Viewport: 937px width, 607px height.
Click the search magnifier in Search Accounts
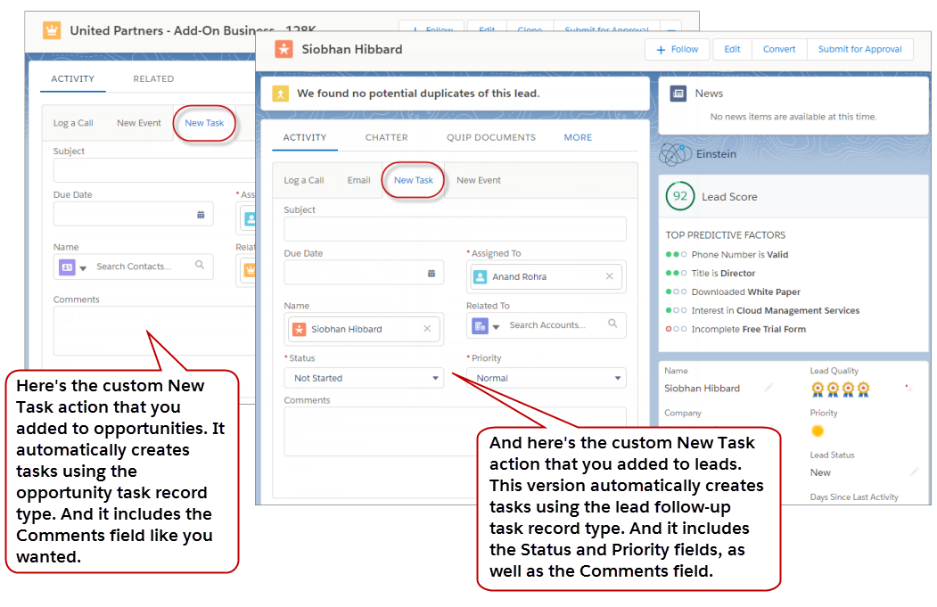point(612,324)
